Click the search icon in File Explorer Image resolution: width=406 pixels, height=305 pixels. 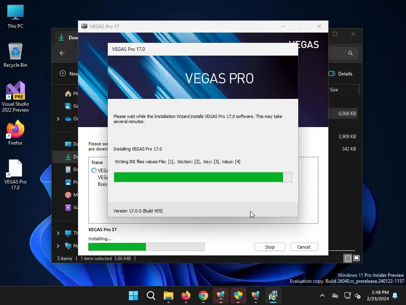click(x=350, y=53)
